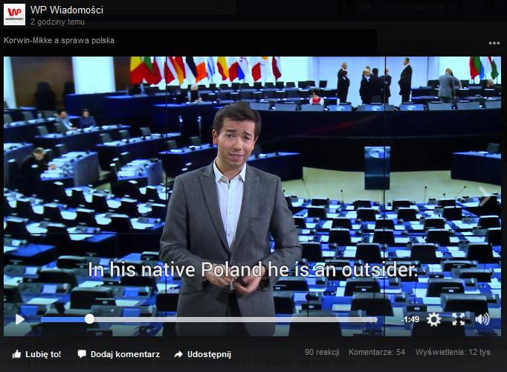Image resolution: width=507 pixels, height=372 pixels.
Task: Open the WP Wiadomości page name
Action: click(67, 10)
